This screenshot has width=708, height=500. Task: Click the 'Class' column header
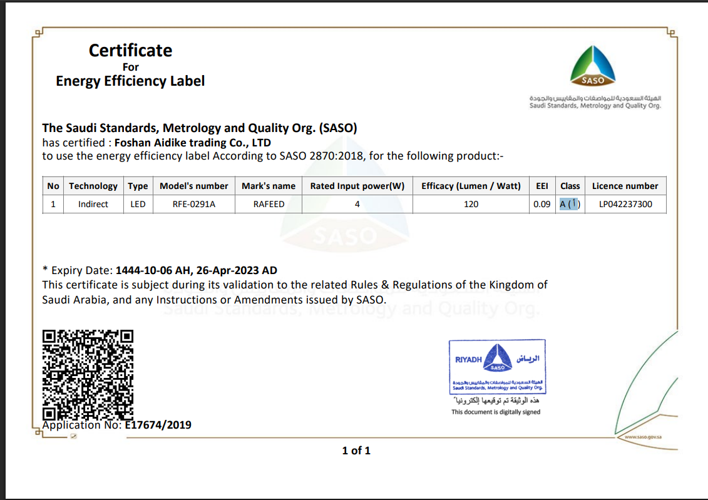pos(570,186)
